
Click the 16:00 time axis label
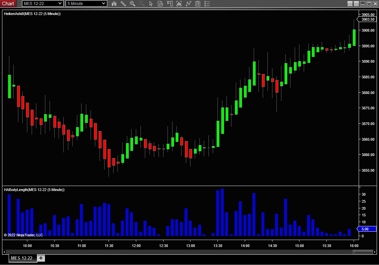pos(354,246)
